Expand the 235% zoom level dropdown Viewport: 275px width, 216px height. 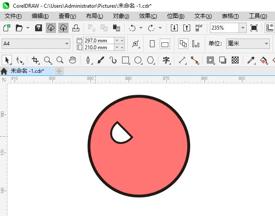point(243,28)
